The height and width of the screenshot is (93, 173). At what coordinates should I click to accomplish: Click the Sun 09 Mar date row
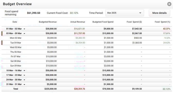86,66
